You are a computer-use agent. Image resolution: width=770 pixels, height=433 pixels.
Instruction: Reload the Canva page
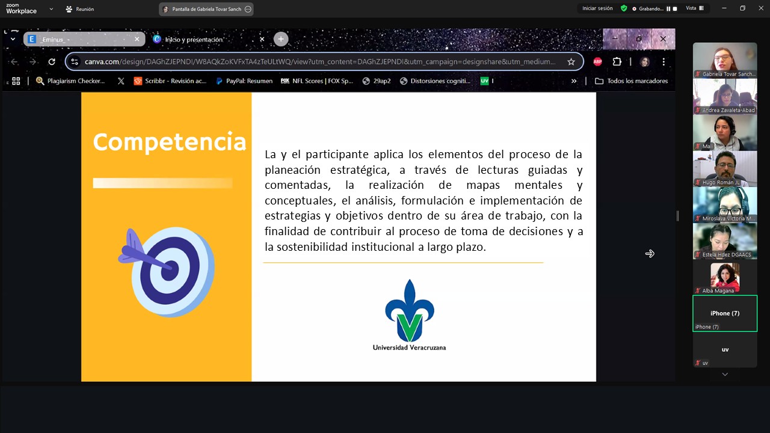[52, 61]
